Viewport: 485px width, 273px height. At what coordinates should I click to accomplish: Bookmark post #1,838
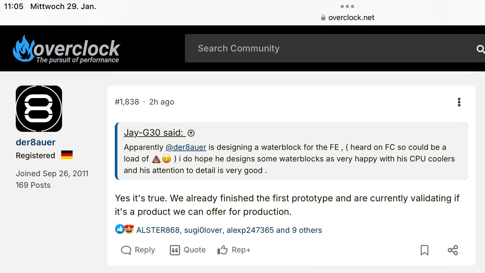click(x=425, y=250)
